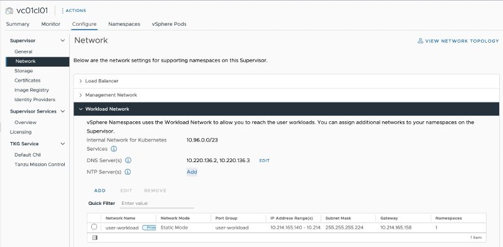Click info icon next to DNS Server(s)
The height and width of the screenshot is (247, 503).
128,160
